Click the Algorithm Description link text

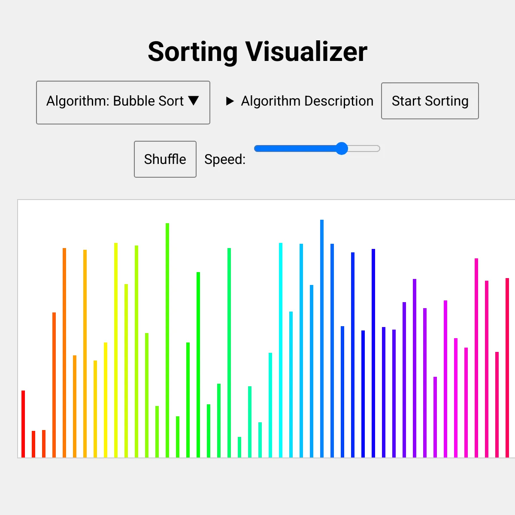[307, 101]
